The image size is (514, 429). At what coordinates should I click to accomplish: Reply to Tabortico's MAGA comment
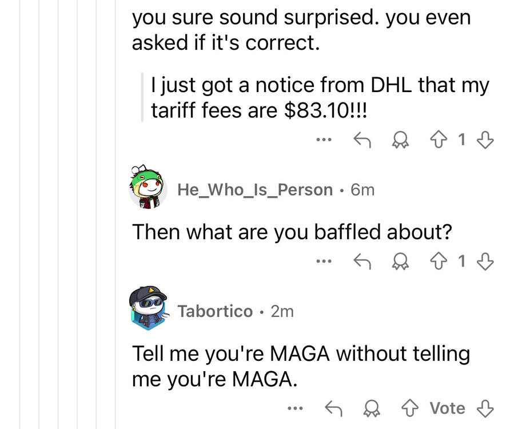click(333, 408)
